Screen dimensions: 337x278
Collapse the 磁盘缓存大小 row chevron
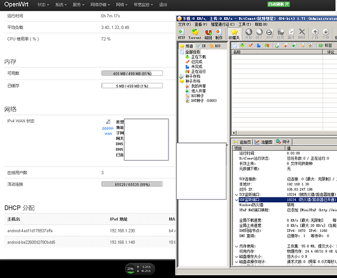point(236,257)
